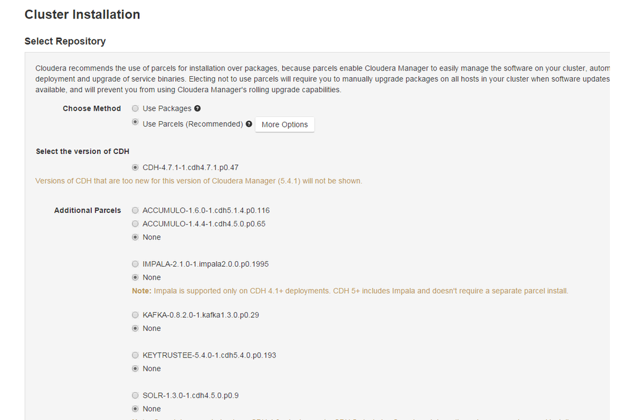618x420 pixels.
Task: Choose ACCUMULO-1.6.0-1.cdh5.1.4.p0.116 parcel
Action: click(x=135, y=210)
